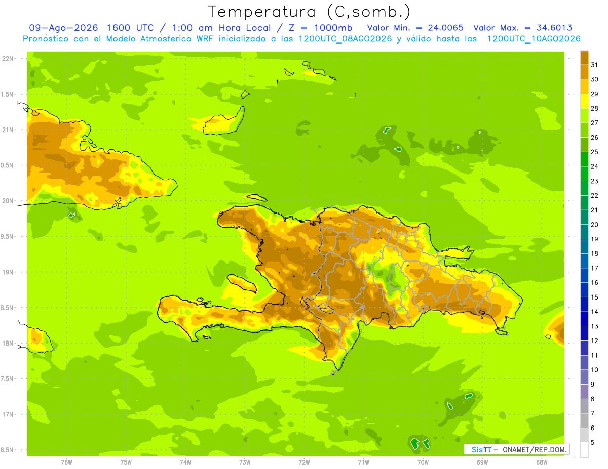This screenshot has width=608, height=469.
Task: Pick the legend color between 24 and 25
Action: [x=584, y=159]
